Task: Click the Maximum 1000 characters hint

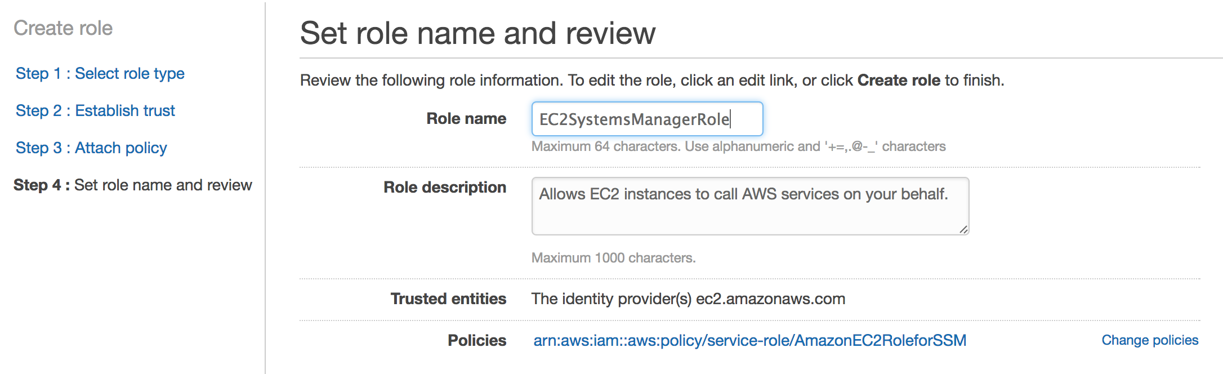Action: (613, 258)
